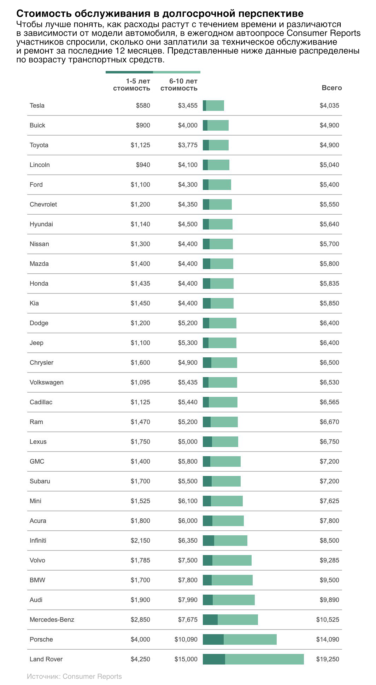This screenshot has height=685, width=376.
Task: Click the Porsche stacked bar
Action: pos(240,639)
